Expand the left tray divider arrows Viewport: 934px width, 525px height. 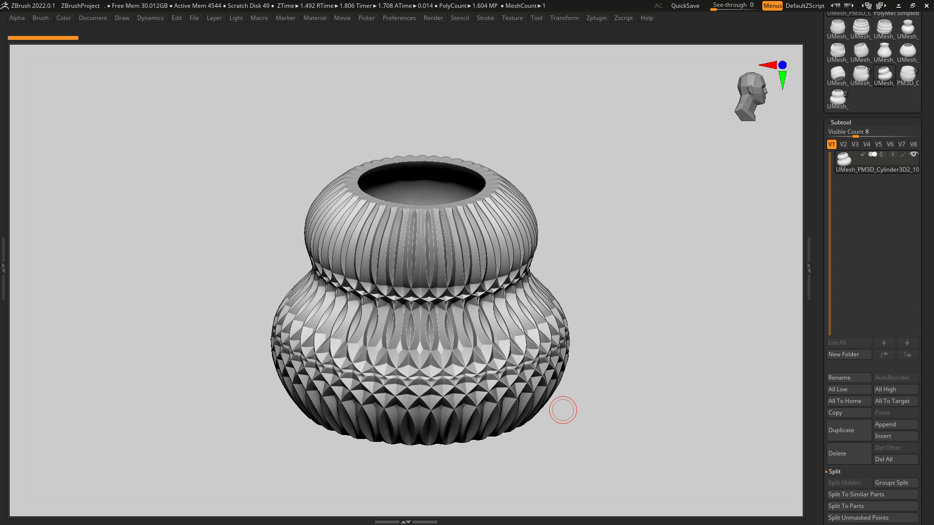click(x=3, y=267)
